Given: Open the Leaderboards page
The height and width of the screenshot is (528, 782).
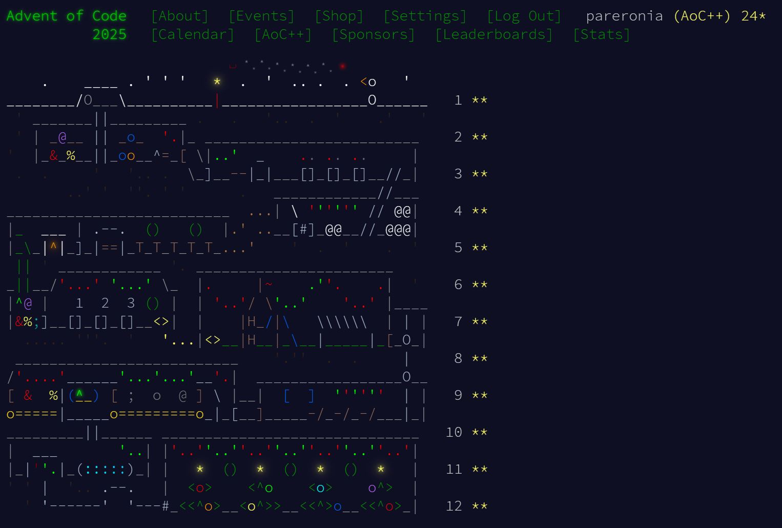Looking at the screenshot, I should (494, 34).
